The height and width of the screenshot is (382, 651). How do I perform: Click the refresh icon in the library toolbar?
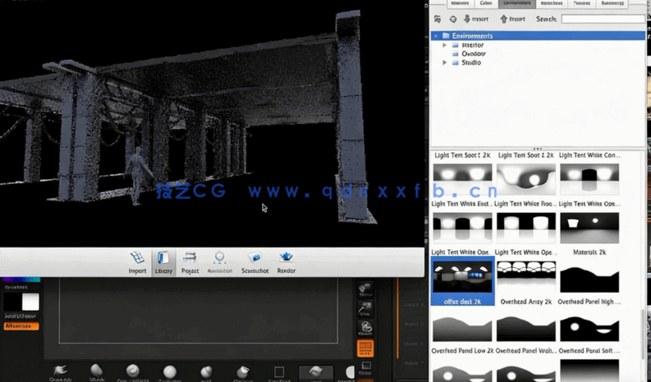pyautogui.click(x=452, y=19)
